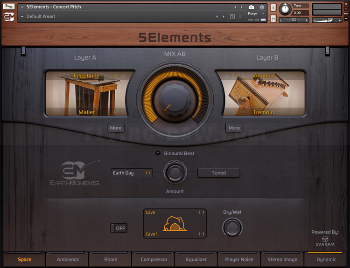350x268 pixels.
Task: Click volume minus button
Action: (x=315, y=21)
